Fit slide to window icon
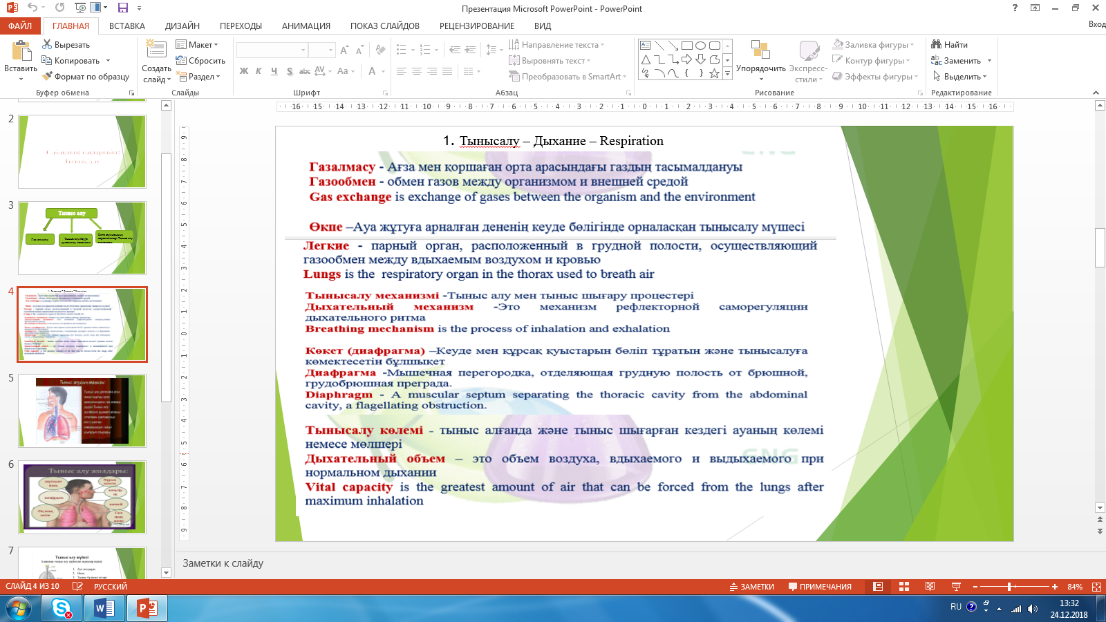The image size is (1106, 622). coord(1096,587)
